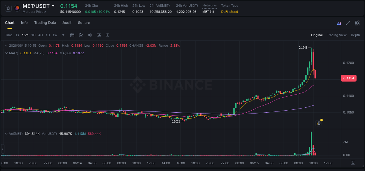Image resolution: width=365 pixels, height=171 pixels.
Task: Open the Ai assistant icon
Action: click(x=339, y=23)
